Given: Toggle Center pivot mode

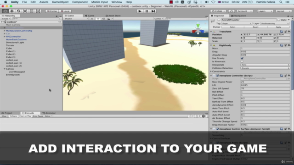Looking at the screenshot, I should (x=52, y=11).
